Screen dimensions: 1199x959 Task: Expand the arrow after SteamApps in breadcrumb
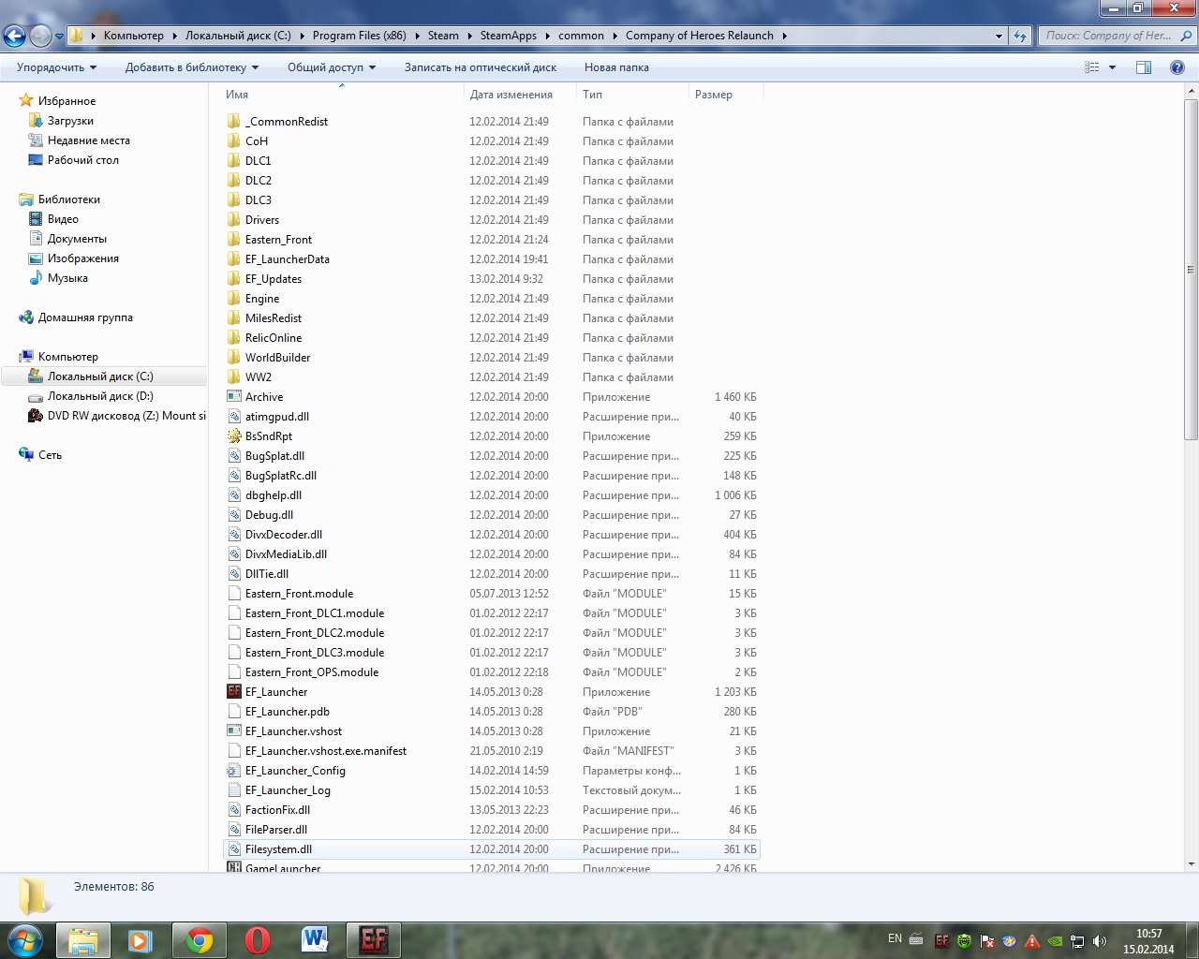coord(548,36)
